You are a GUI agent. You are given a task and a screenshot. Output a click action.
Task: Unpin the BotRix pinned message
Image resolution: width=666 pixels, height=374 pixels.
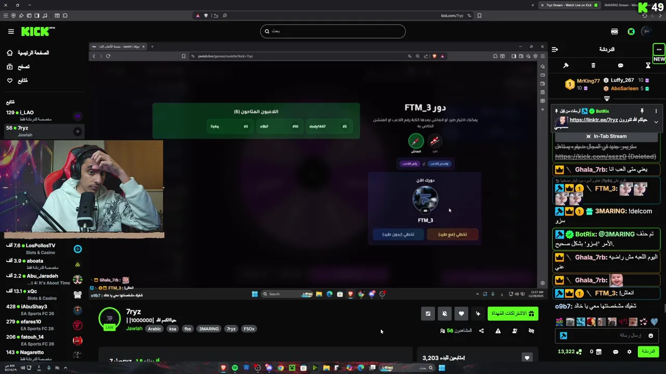[642, 111]
